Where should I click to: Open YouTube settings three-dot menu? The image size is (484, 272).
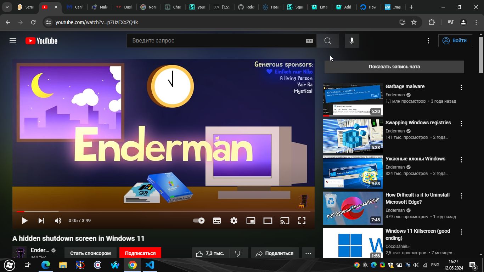428,41
